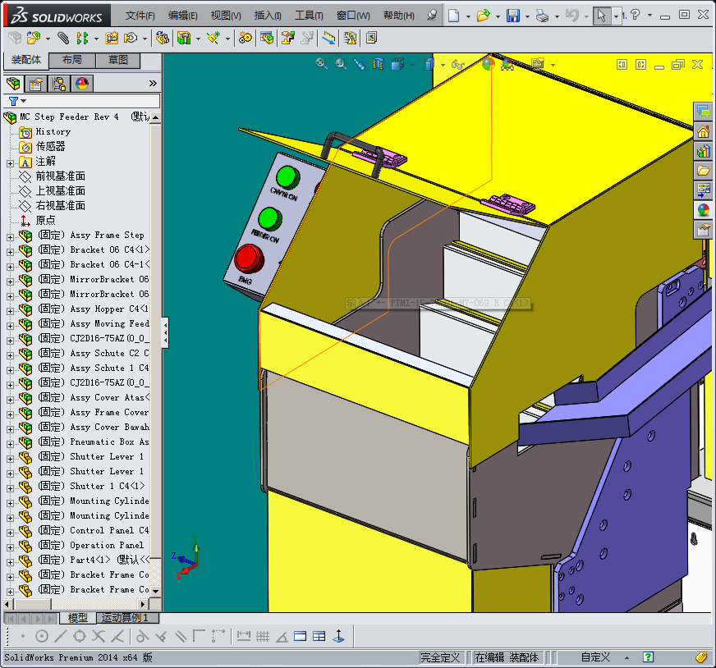Click the status bar help question icon

[x=648, y=657]
